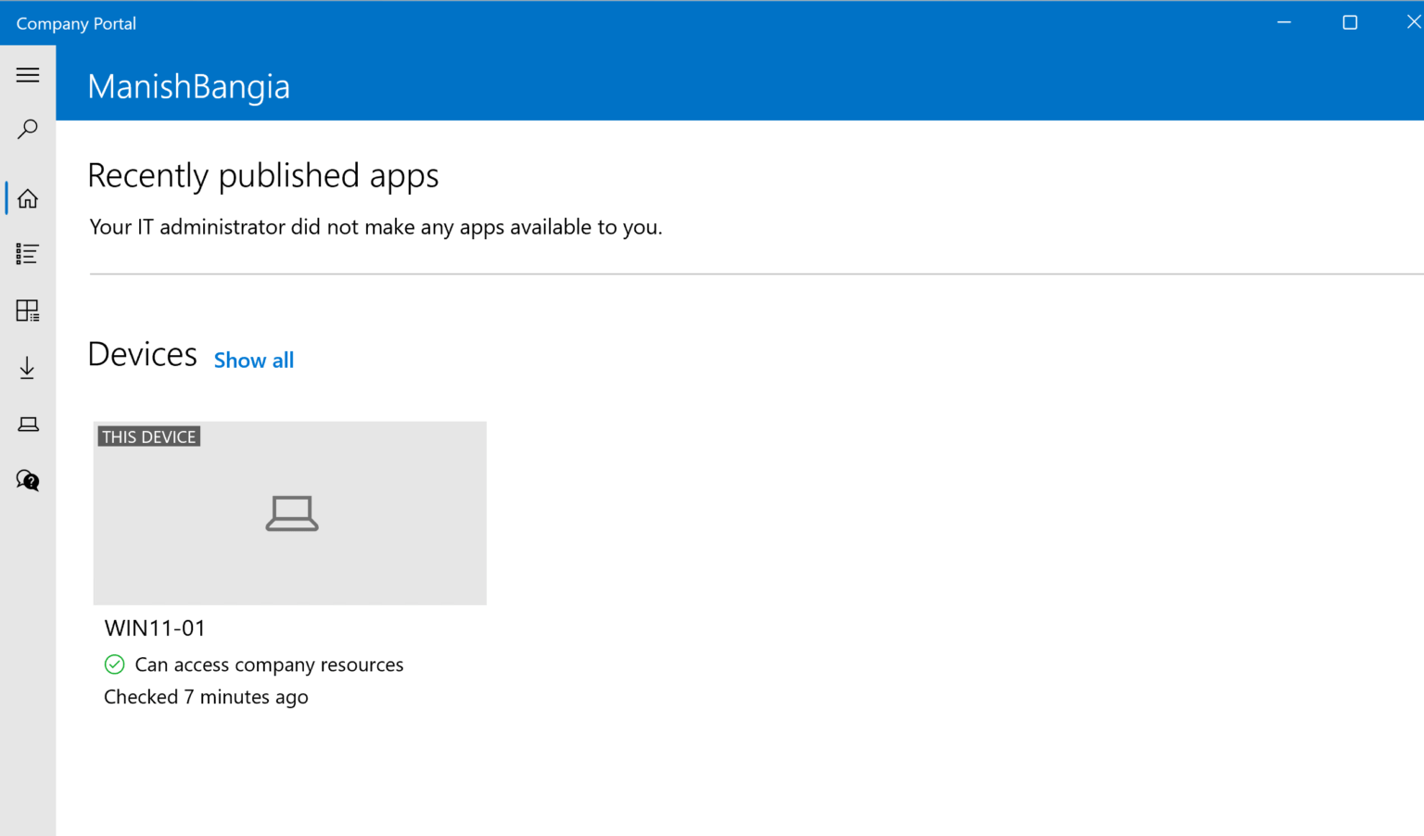This screenshot has height=836, width=1424.
Task: Click the ManishBangia account header
Action: point(188,86)
